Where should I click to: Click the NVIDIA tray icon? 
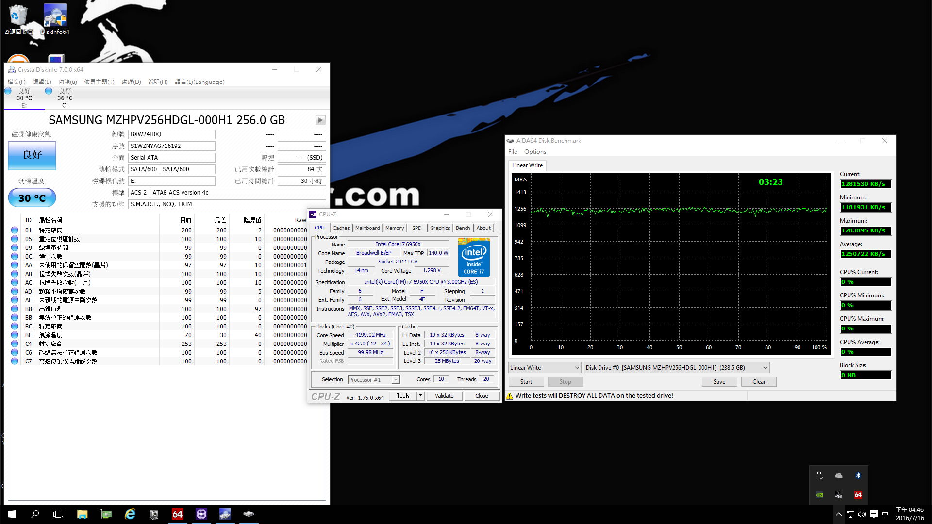click(x=819, y=495)
